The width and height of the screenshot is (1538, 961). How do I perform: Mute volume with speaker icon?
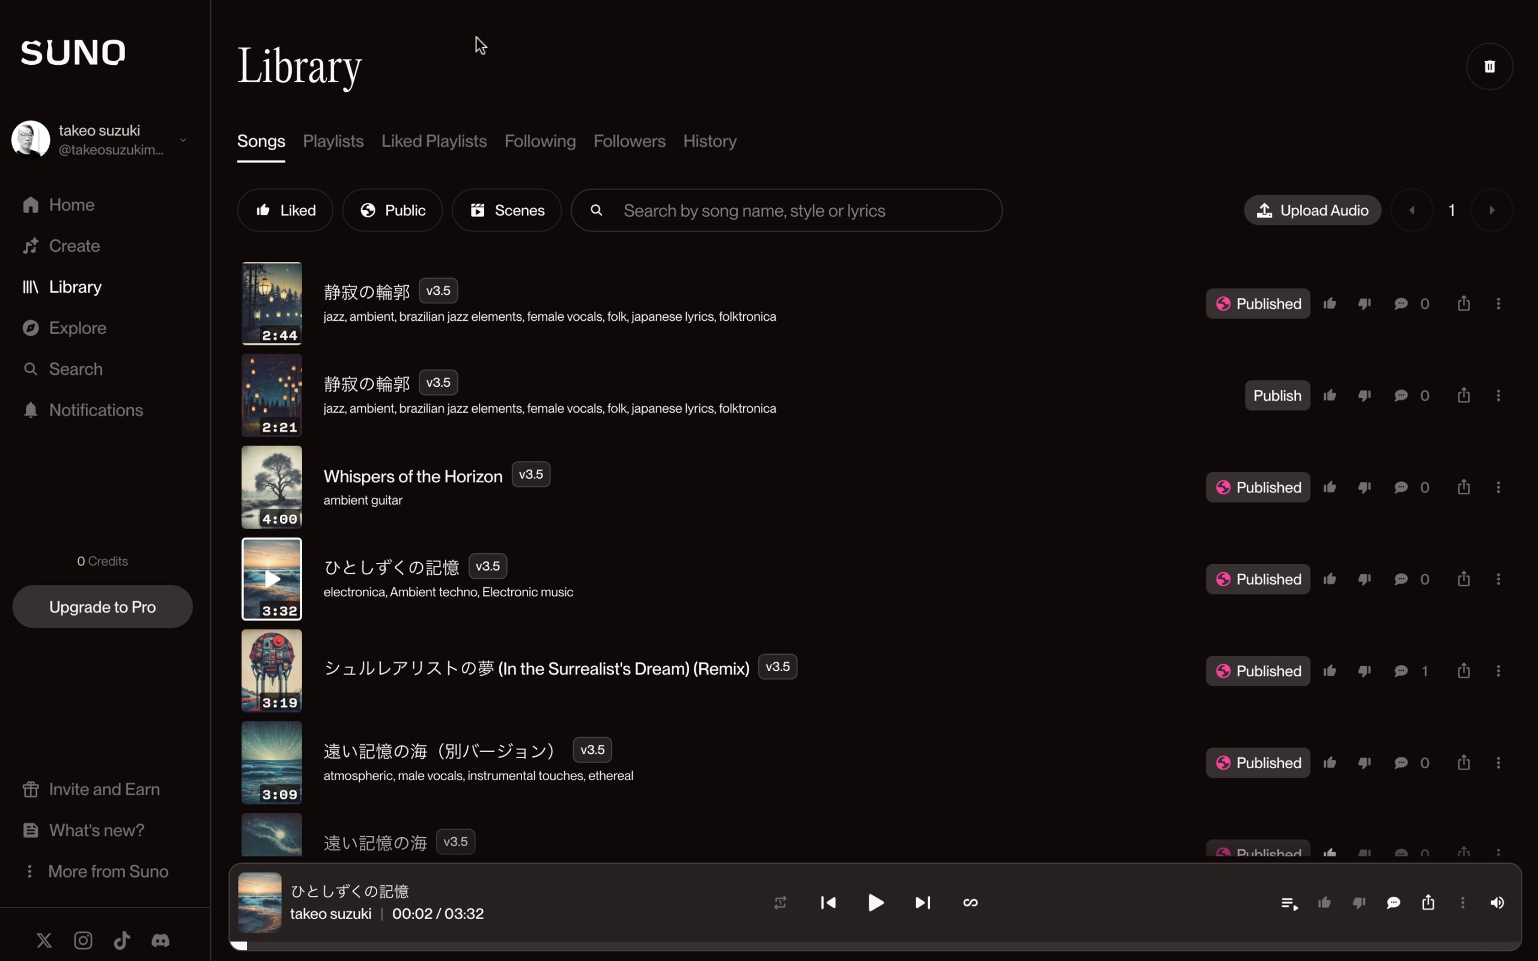pyautogui.click(x=1497, y=903)
